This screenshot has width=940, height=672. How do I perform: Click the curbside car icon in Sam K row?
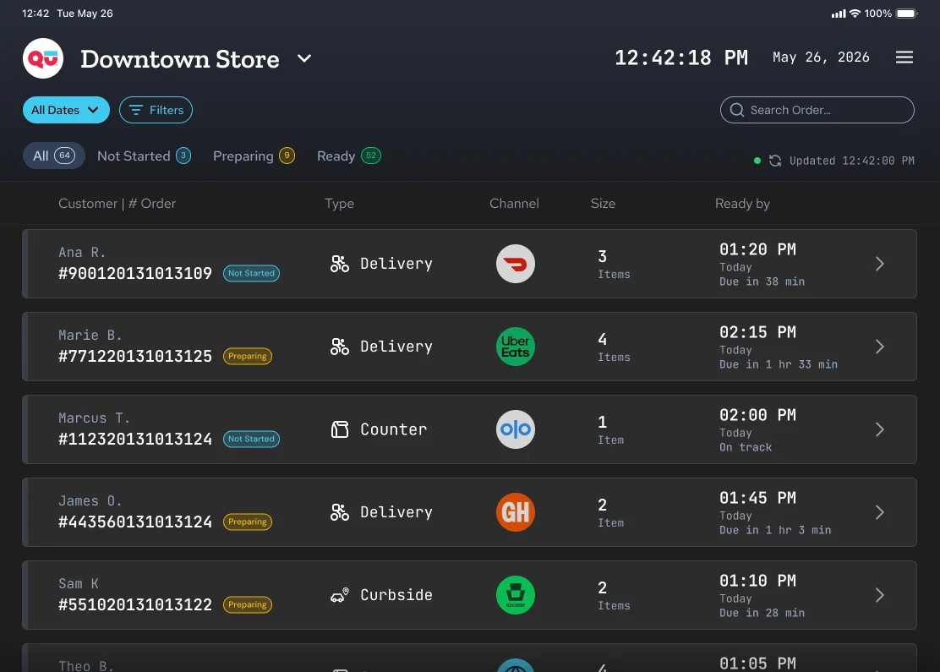pos(340,595)
